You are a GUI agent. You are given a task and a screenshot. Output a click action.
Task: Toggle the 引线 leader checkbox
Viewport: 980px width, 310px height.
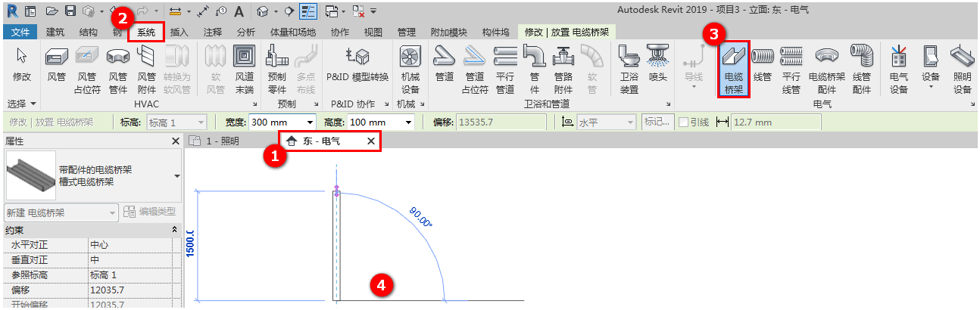click(x=683, y=122)
